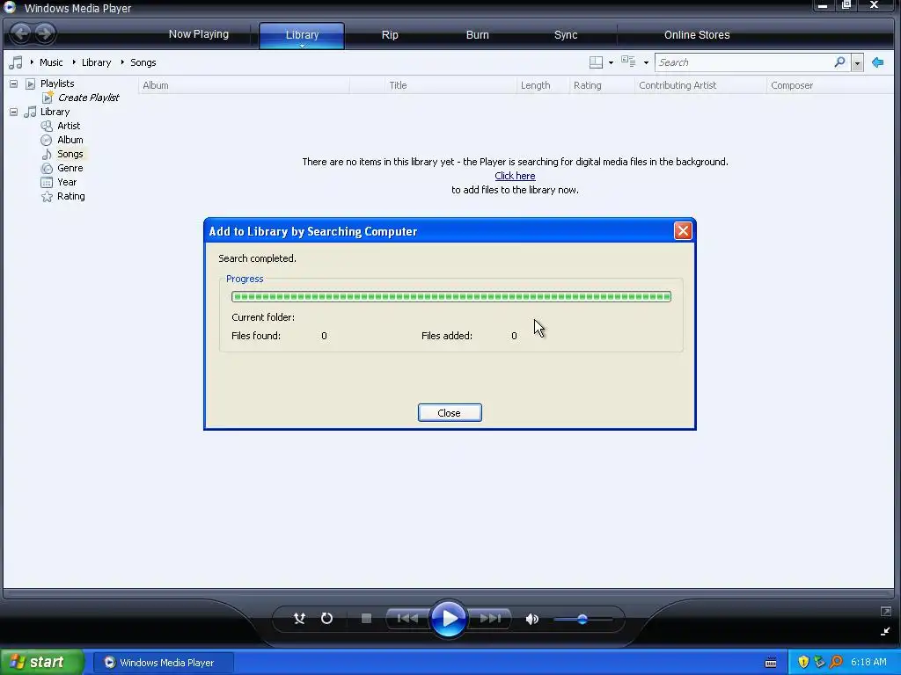The image size is (901, 675).
Task: Sort by the Length column header
Action: point(542,85)
